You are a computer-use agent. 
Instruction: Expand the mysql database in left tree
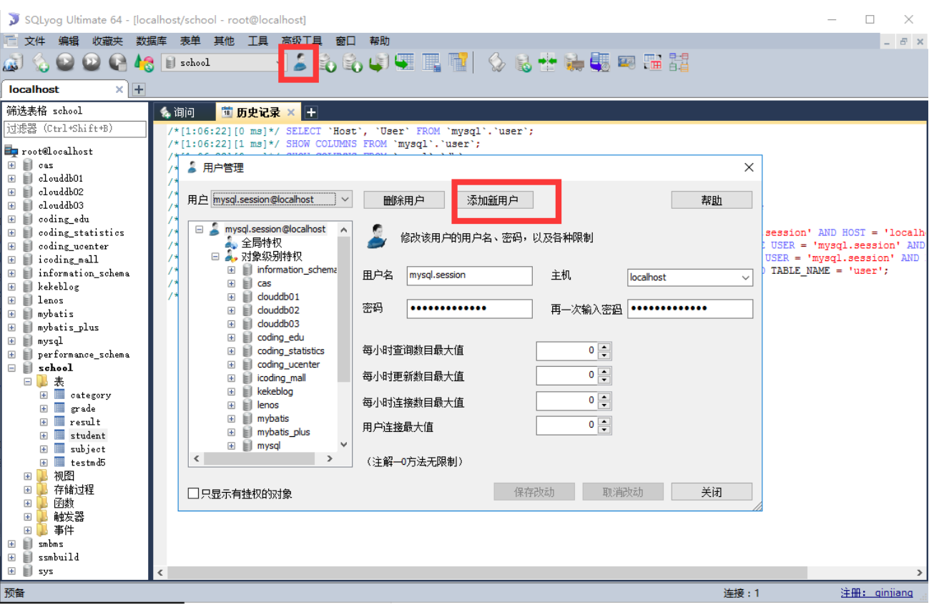(11, 341)
